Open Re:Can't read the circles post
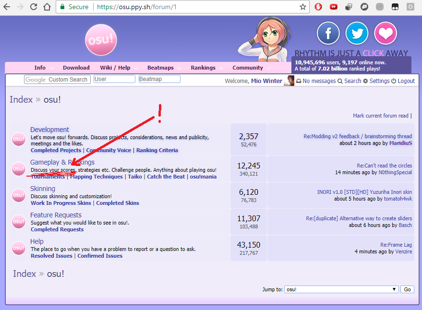The image size is (422, 310). tap(385, 166)
